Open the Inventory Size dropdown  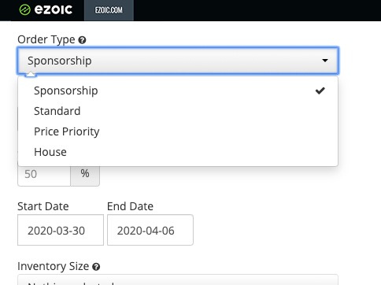tap(178, 279)
